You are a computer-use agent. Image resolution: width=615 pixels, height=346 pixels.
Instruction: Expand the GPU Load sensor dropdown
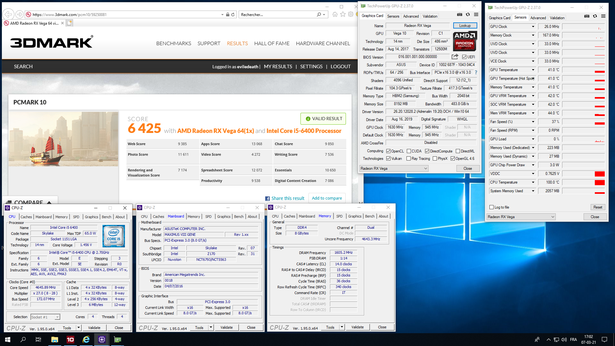[533, 139]
